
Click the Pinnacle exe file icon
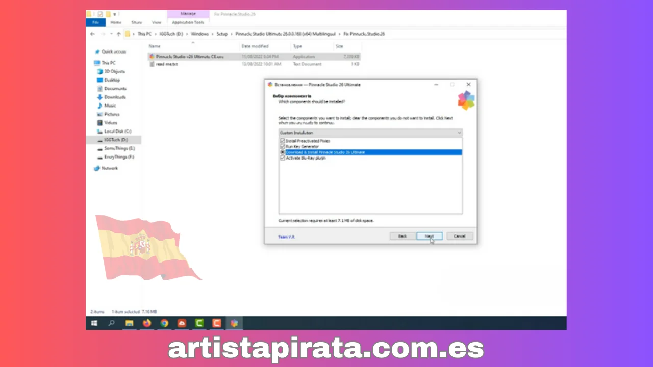[x=152, y=57]
